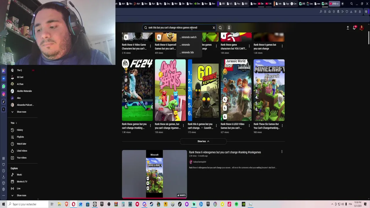The height and width of the screenshot is (208, 370).
Task: Click the upload arrow icon near notifications
Action: tap(348, 28)
